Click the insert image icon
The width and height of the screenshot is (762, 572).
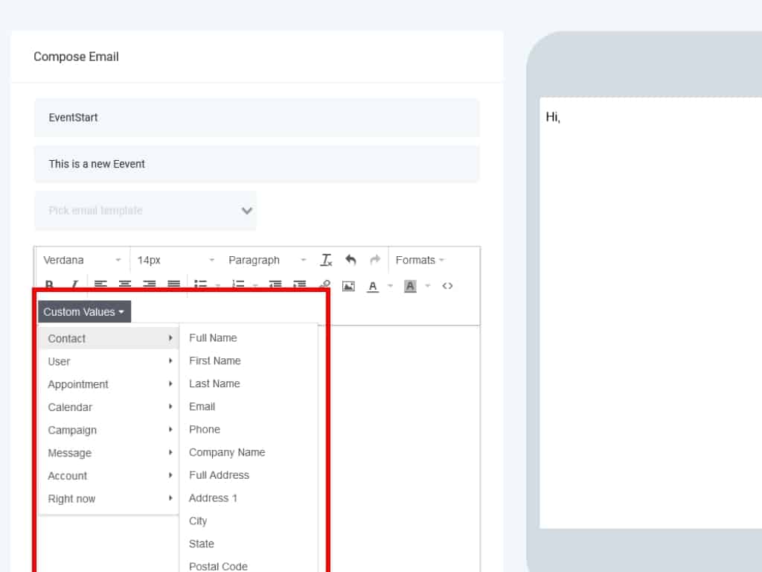(348, 286)
